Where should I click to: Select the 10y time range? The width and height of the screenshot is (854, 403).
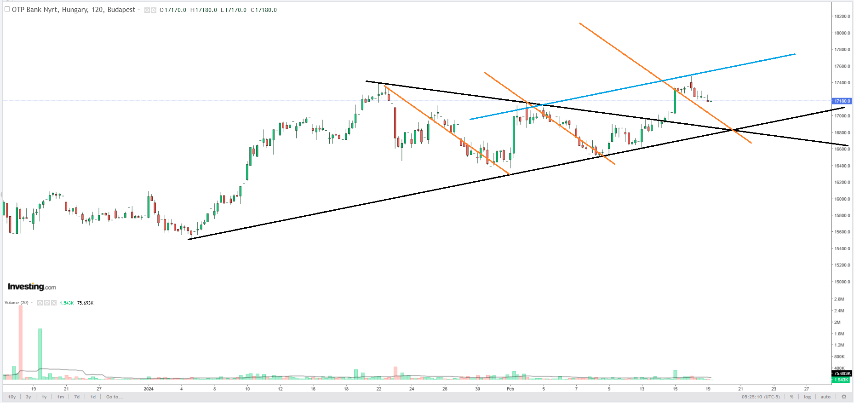click(x=12, y=397)
